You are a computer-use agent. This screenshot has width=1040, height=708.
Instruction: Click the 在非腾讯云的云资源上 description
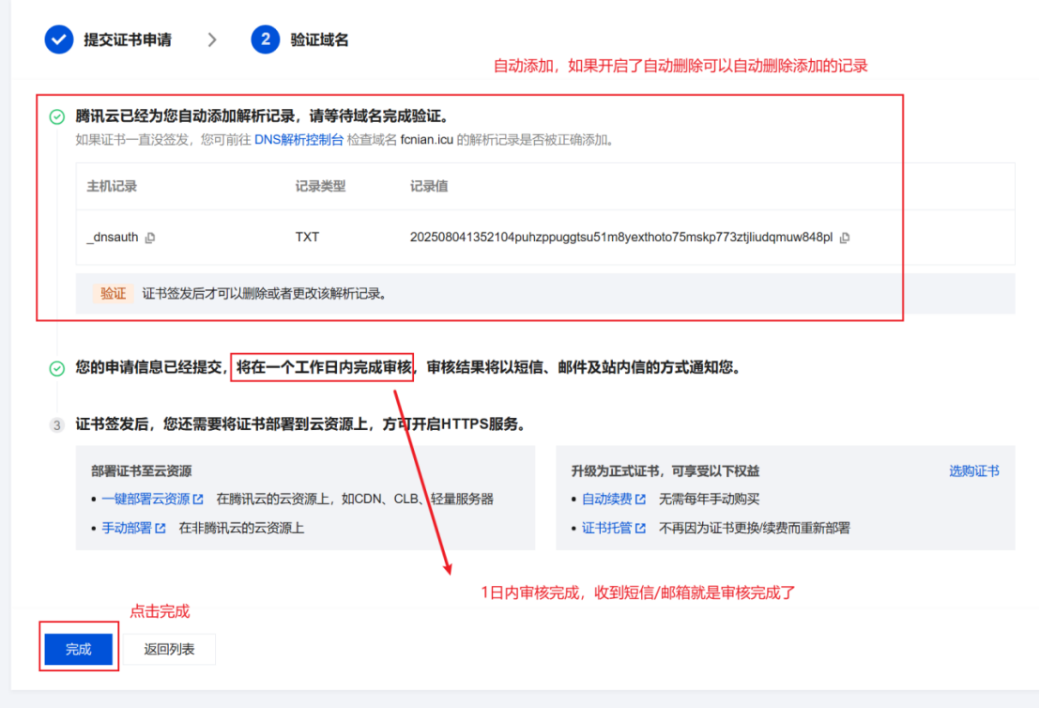pyautogui.click(x=241, y=528)
